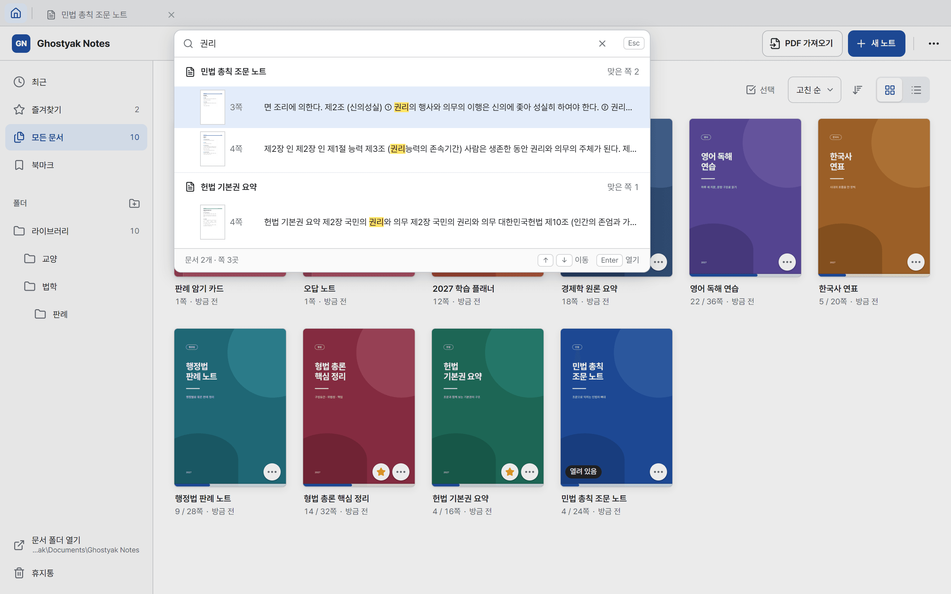Toggle favorite star on 형법 총론 핵심 정리

click(x=381, y=472)
